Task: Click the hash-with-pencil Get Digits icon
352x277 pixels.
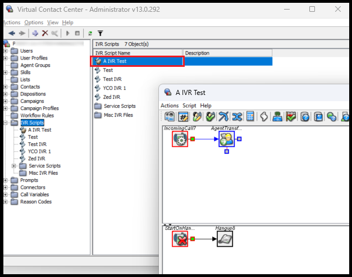Action: [x=183, y=117]
